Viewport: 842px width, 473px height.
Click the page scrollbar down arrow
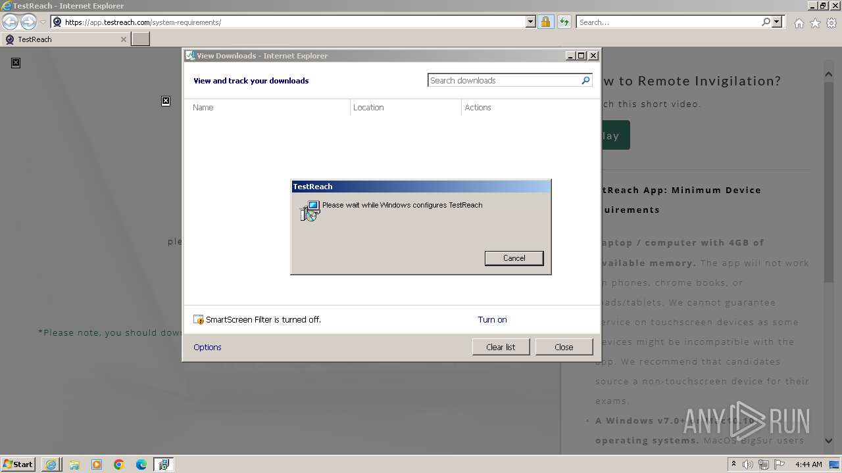(x=829, y=441)
